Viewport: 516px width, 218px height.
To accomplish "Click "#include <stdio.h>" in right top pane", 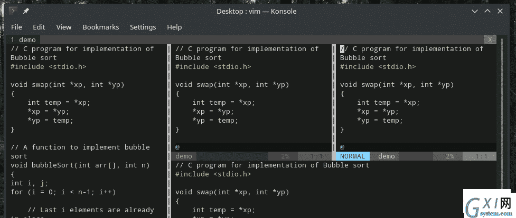I will click(x=378, y=67).
